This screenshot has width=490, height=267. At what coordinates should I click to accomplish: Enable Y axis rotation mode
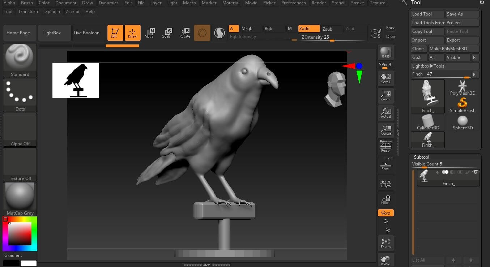[386, 221]
